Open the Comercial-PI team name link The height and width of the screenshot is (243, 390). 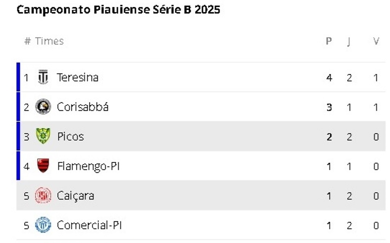(x=89, y=225)
